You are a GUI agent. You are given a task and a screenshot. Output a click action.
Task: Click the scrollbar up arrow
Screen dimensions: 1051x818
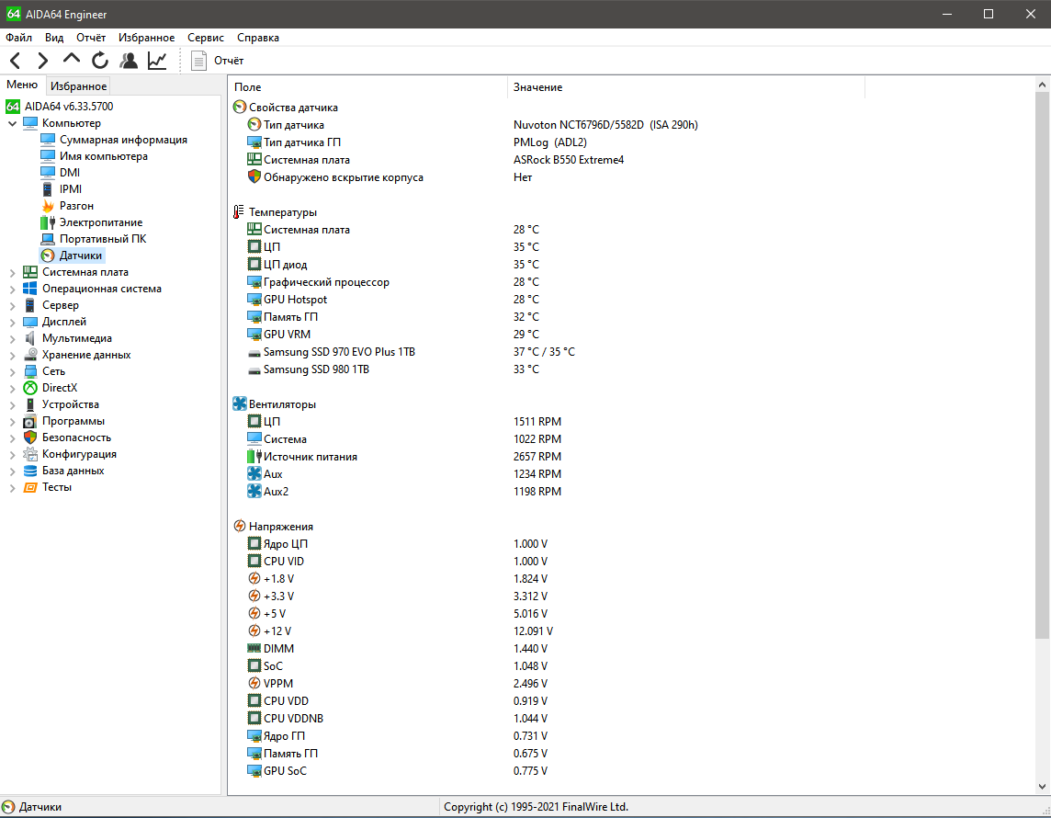tap(1042, 85)
